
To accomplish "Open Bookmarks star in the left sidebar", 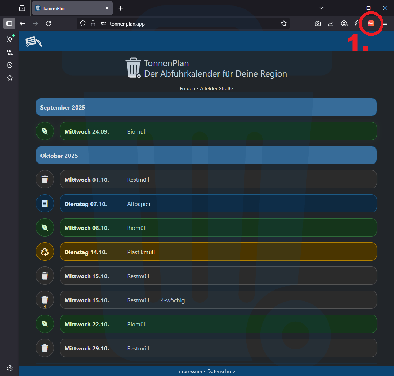I will pos(10,78).
